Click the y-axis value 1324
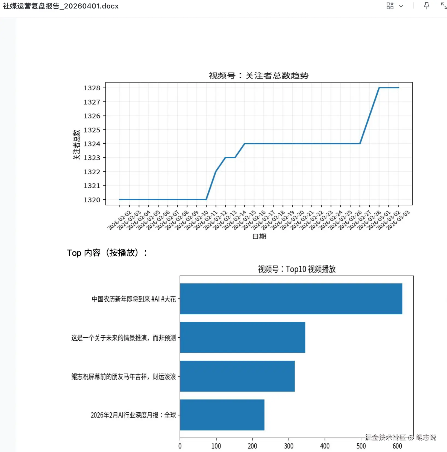Viewport: 447px width, 452px height. click(92, 144)
